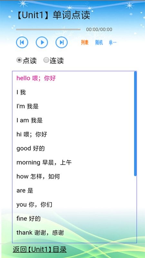Tap the word 'hi 喂；你好'
145x258 pixels.
(x=32, y=134)
